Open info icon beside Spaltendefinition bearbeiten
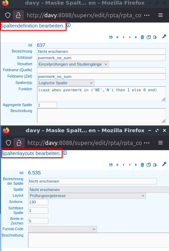Screen dimensions: 169x251 pyautogui.click(x=68, y=25)
